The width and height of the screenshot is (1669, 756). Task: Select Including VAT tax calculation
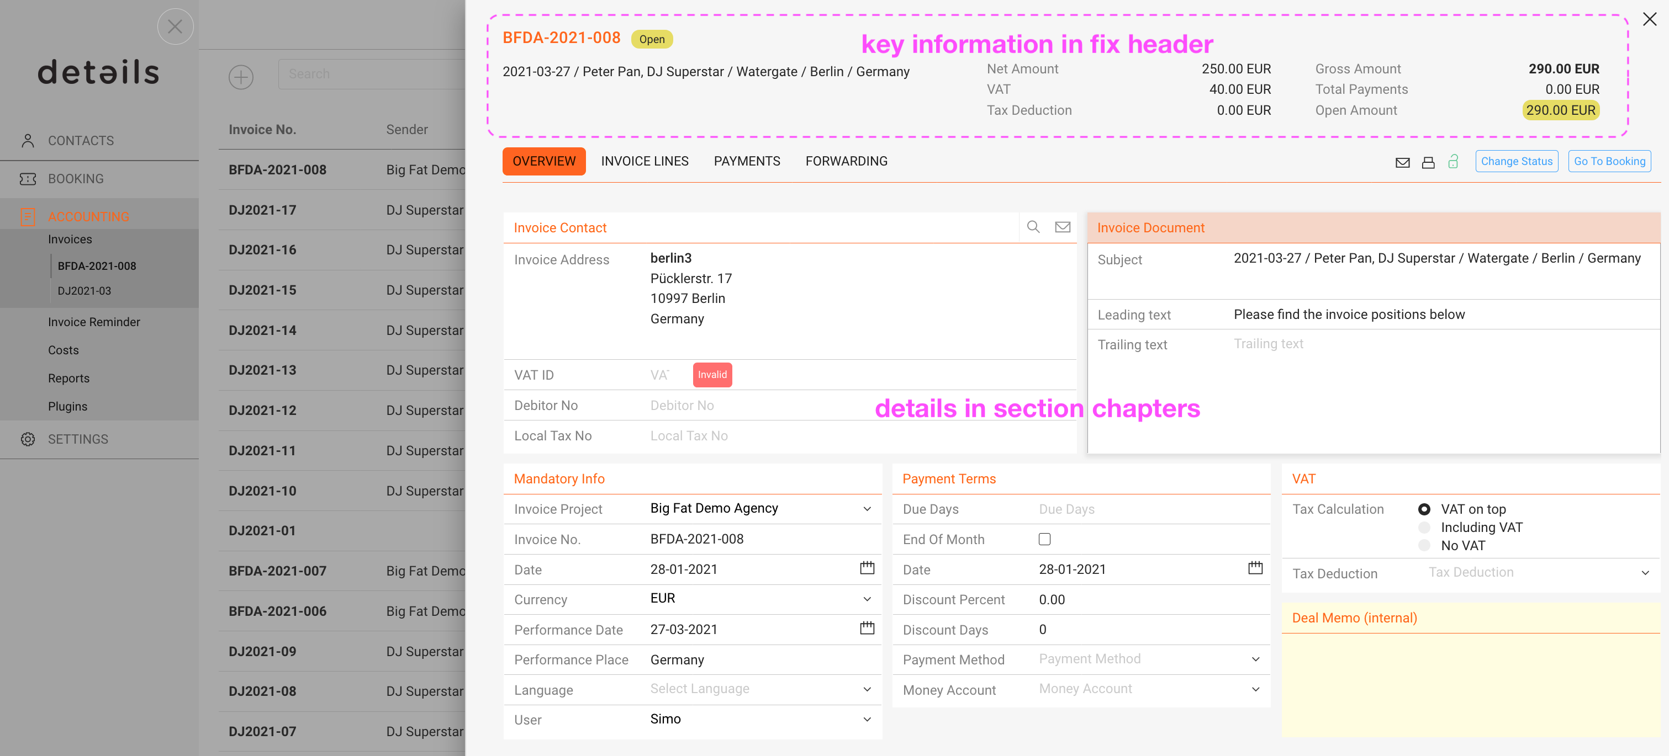point(1424,528)
